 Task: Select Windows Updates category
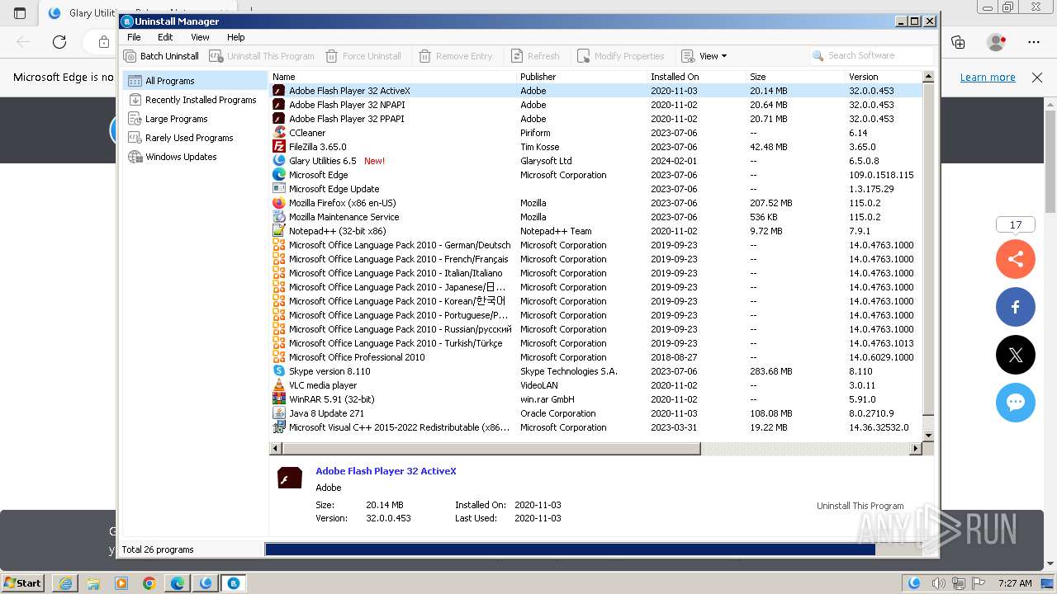195,157
